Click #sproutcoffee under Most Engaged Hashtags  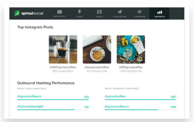click(x=115, y=96)
